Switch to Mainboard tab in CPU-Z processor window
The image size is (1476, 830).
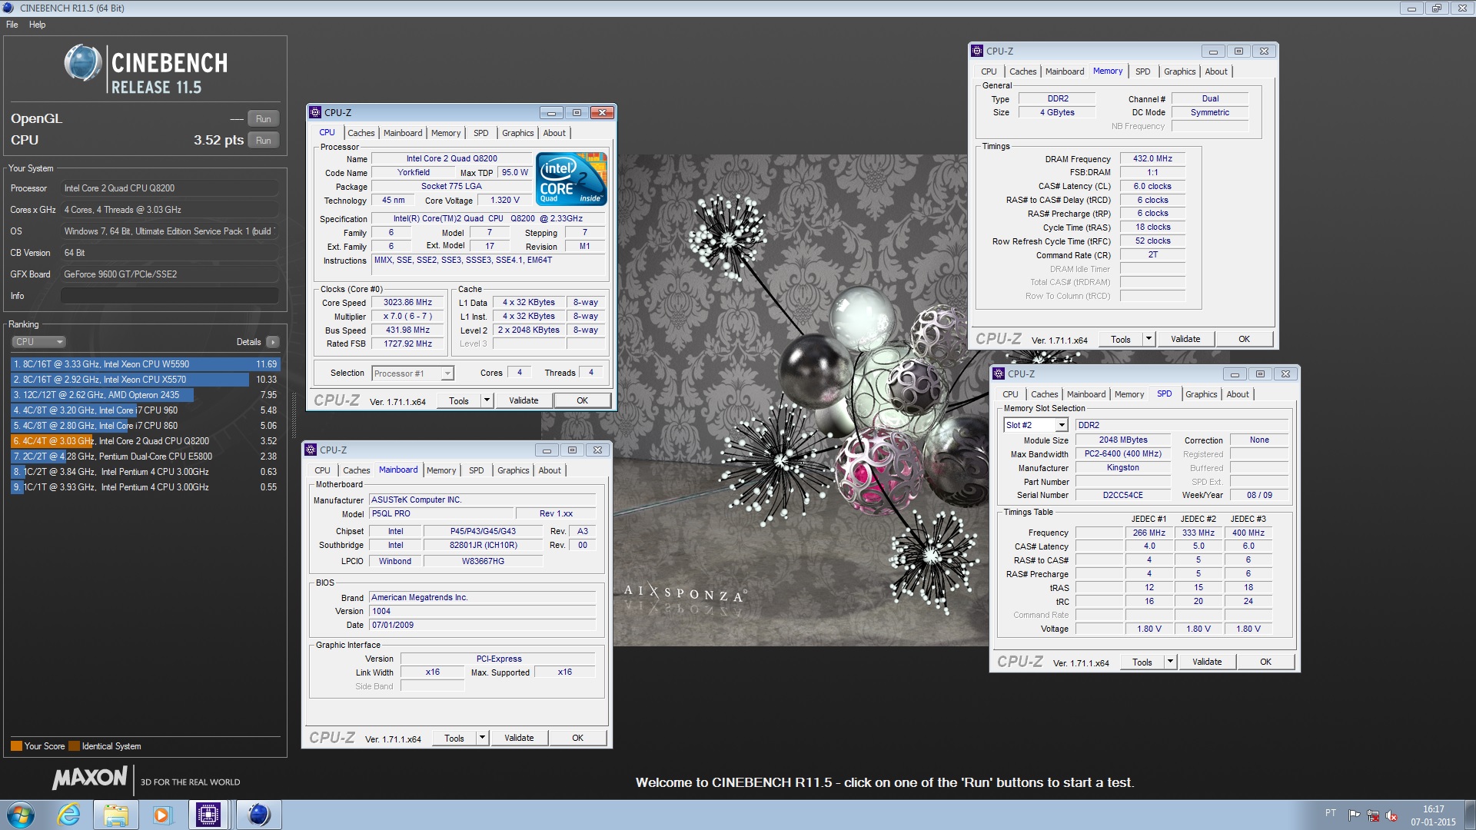point(403,133)
